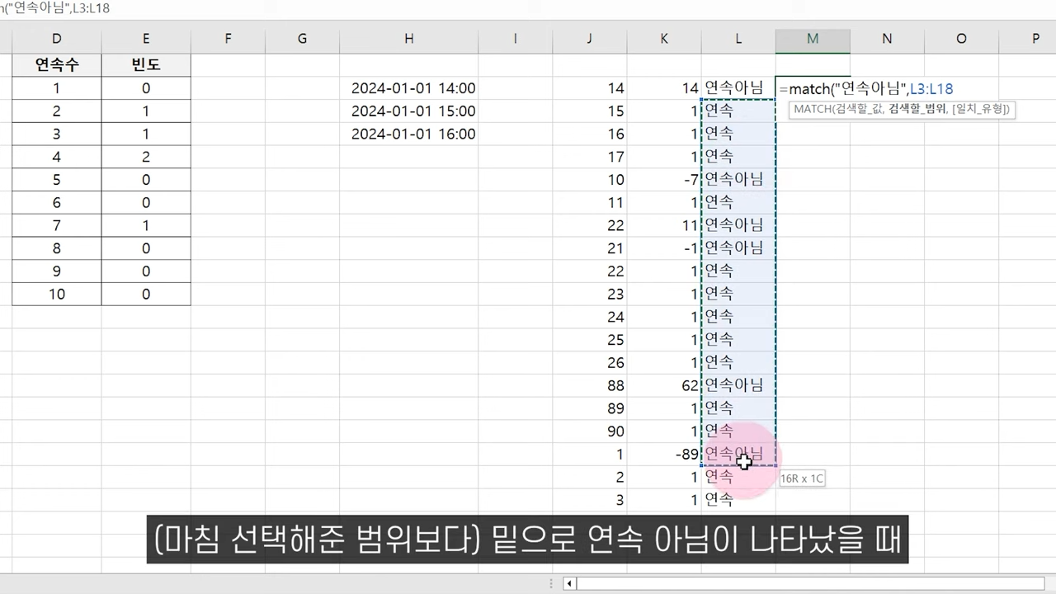Click the left scroll arrow on the scrollbar
The height and width of the screenshot is (594, 1056).
568,583
